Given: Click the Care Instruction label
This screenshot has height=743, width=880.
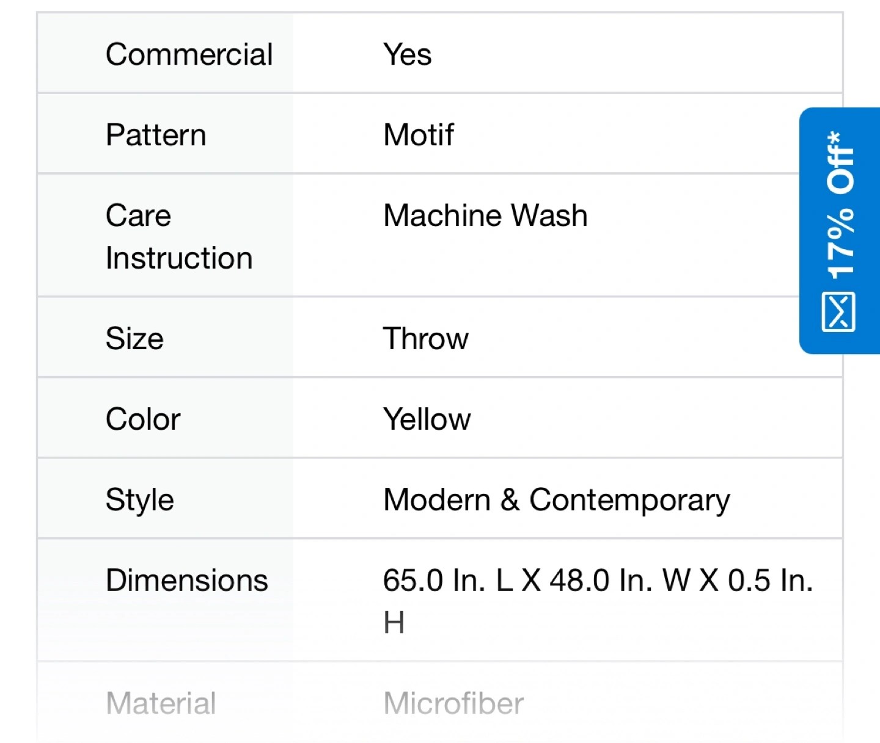Looking at the screenshot, I should (178, 236).
